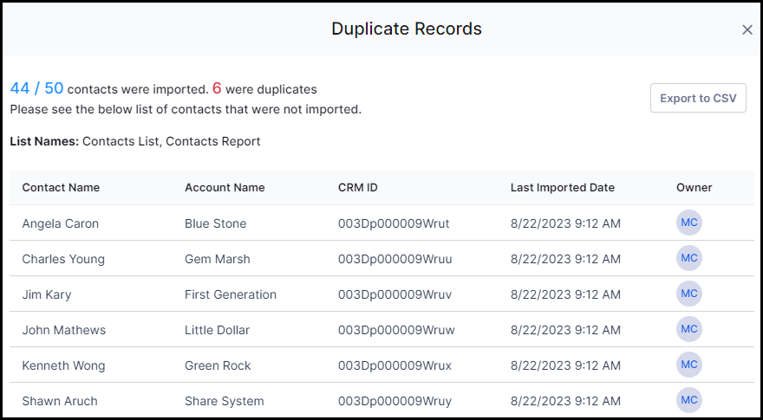Sort by the Account Name column header
Viewport: 763px width, 420px height.
click(225, 188)
